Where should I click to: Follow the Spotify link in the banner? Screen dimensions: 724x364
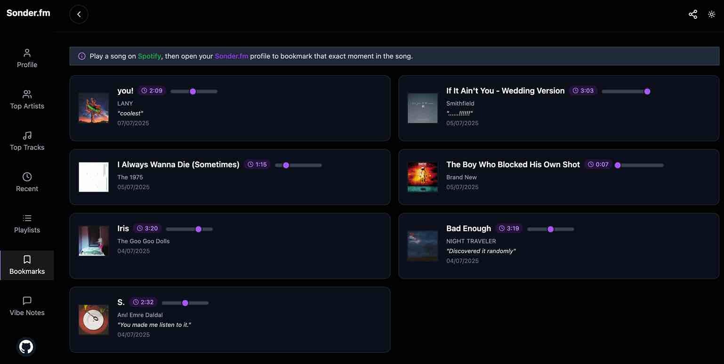pos(150,56)
